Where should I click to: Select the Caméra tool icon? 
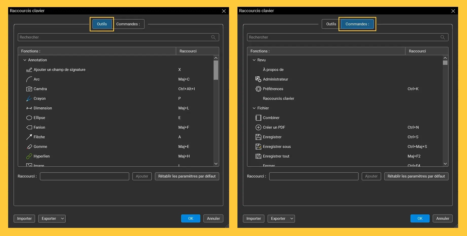point(29,89)
